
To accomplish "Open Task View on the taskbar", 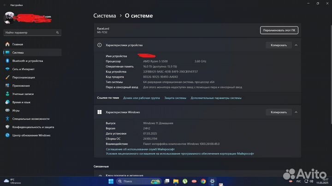I will [x=167, y=181].
